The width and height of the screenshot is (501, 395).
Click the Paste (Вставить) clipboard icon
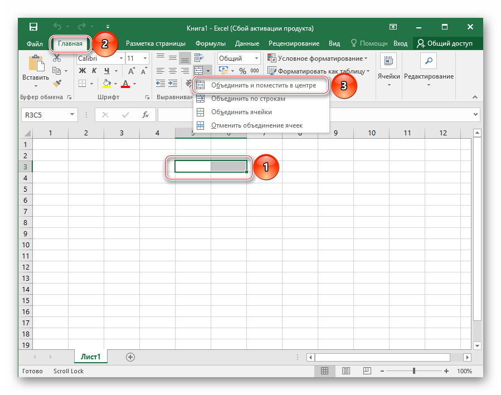pos(36,62)
